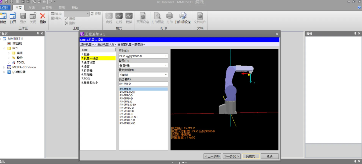Open the 系列 series dropdown
This screenshot has width=362, height=164.
[x=166, y=56]
